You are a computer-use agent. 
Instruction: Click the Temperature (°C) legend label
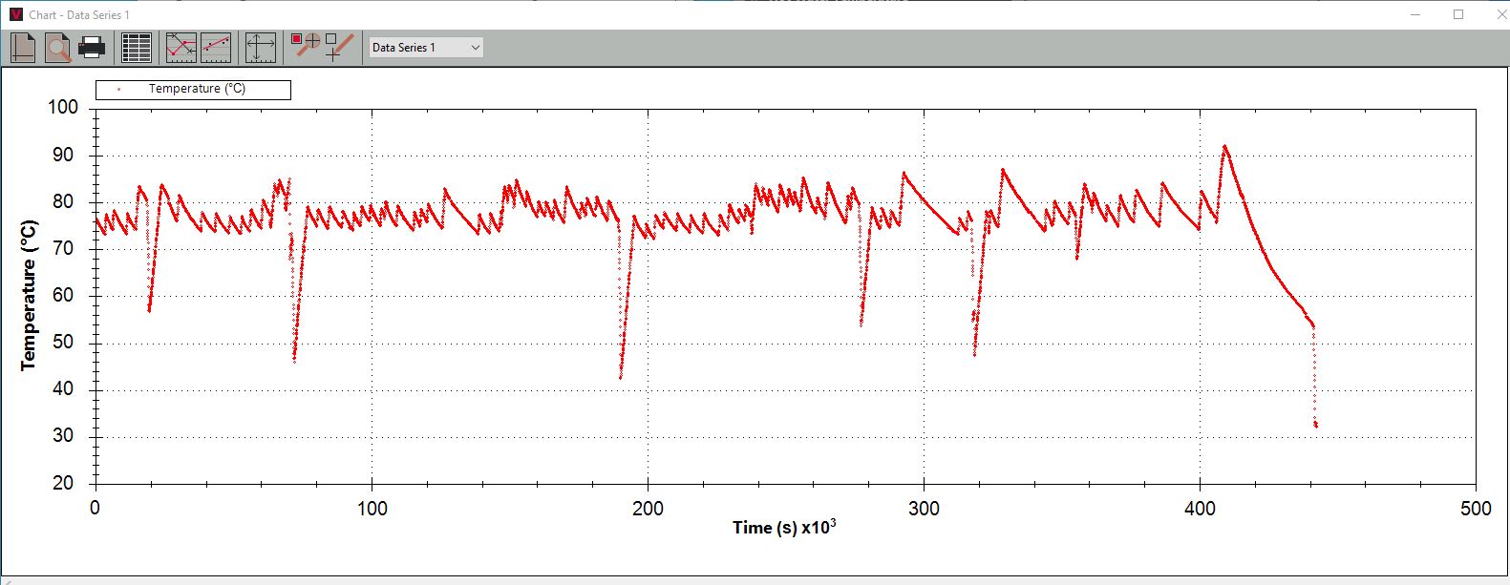click(x=197, y=89)
